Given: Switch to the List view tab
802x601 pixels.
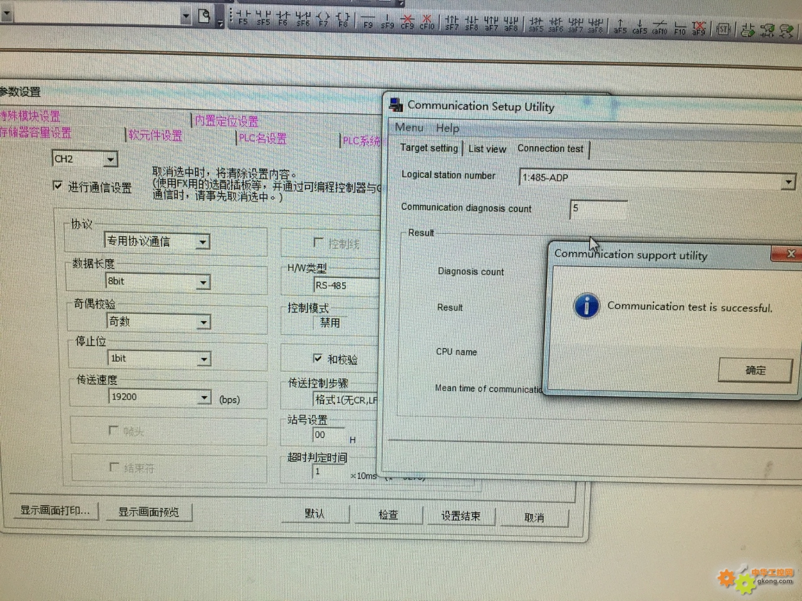Looking at the screenshot, I should tap(487, 148).
